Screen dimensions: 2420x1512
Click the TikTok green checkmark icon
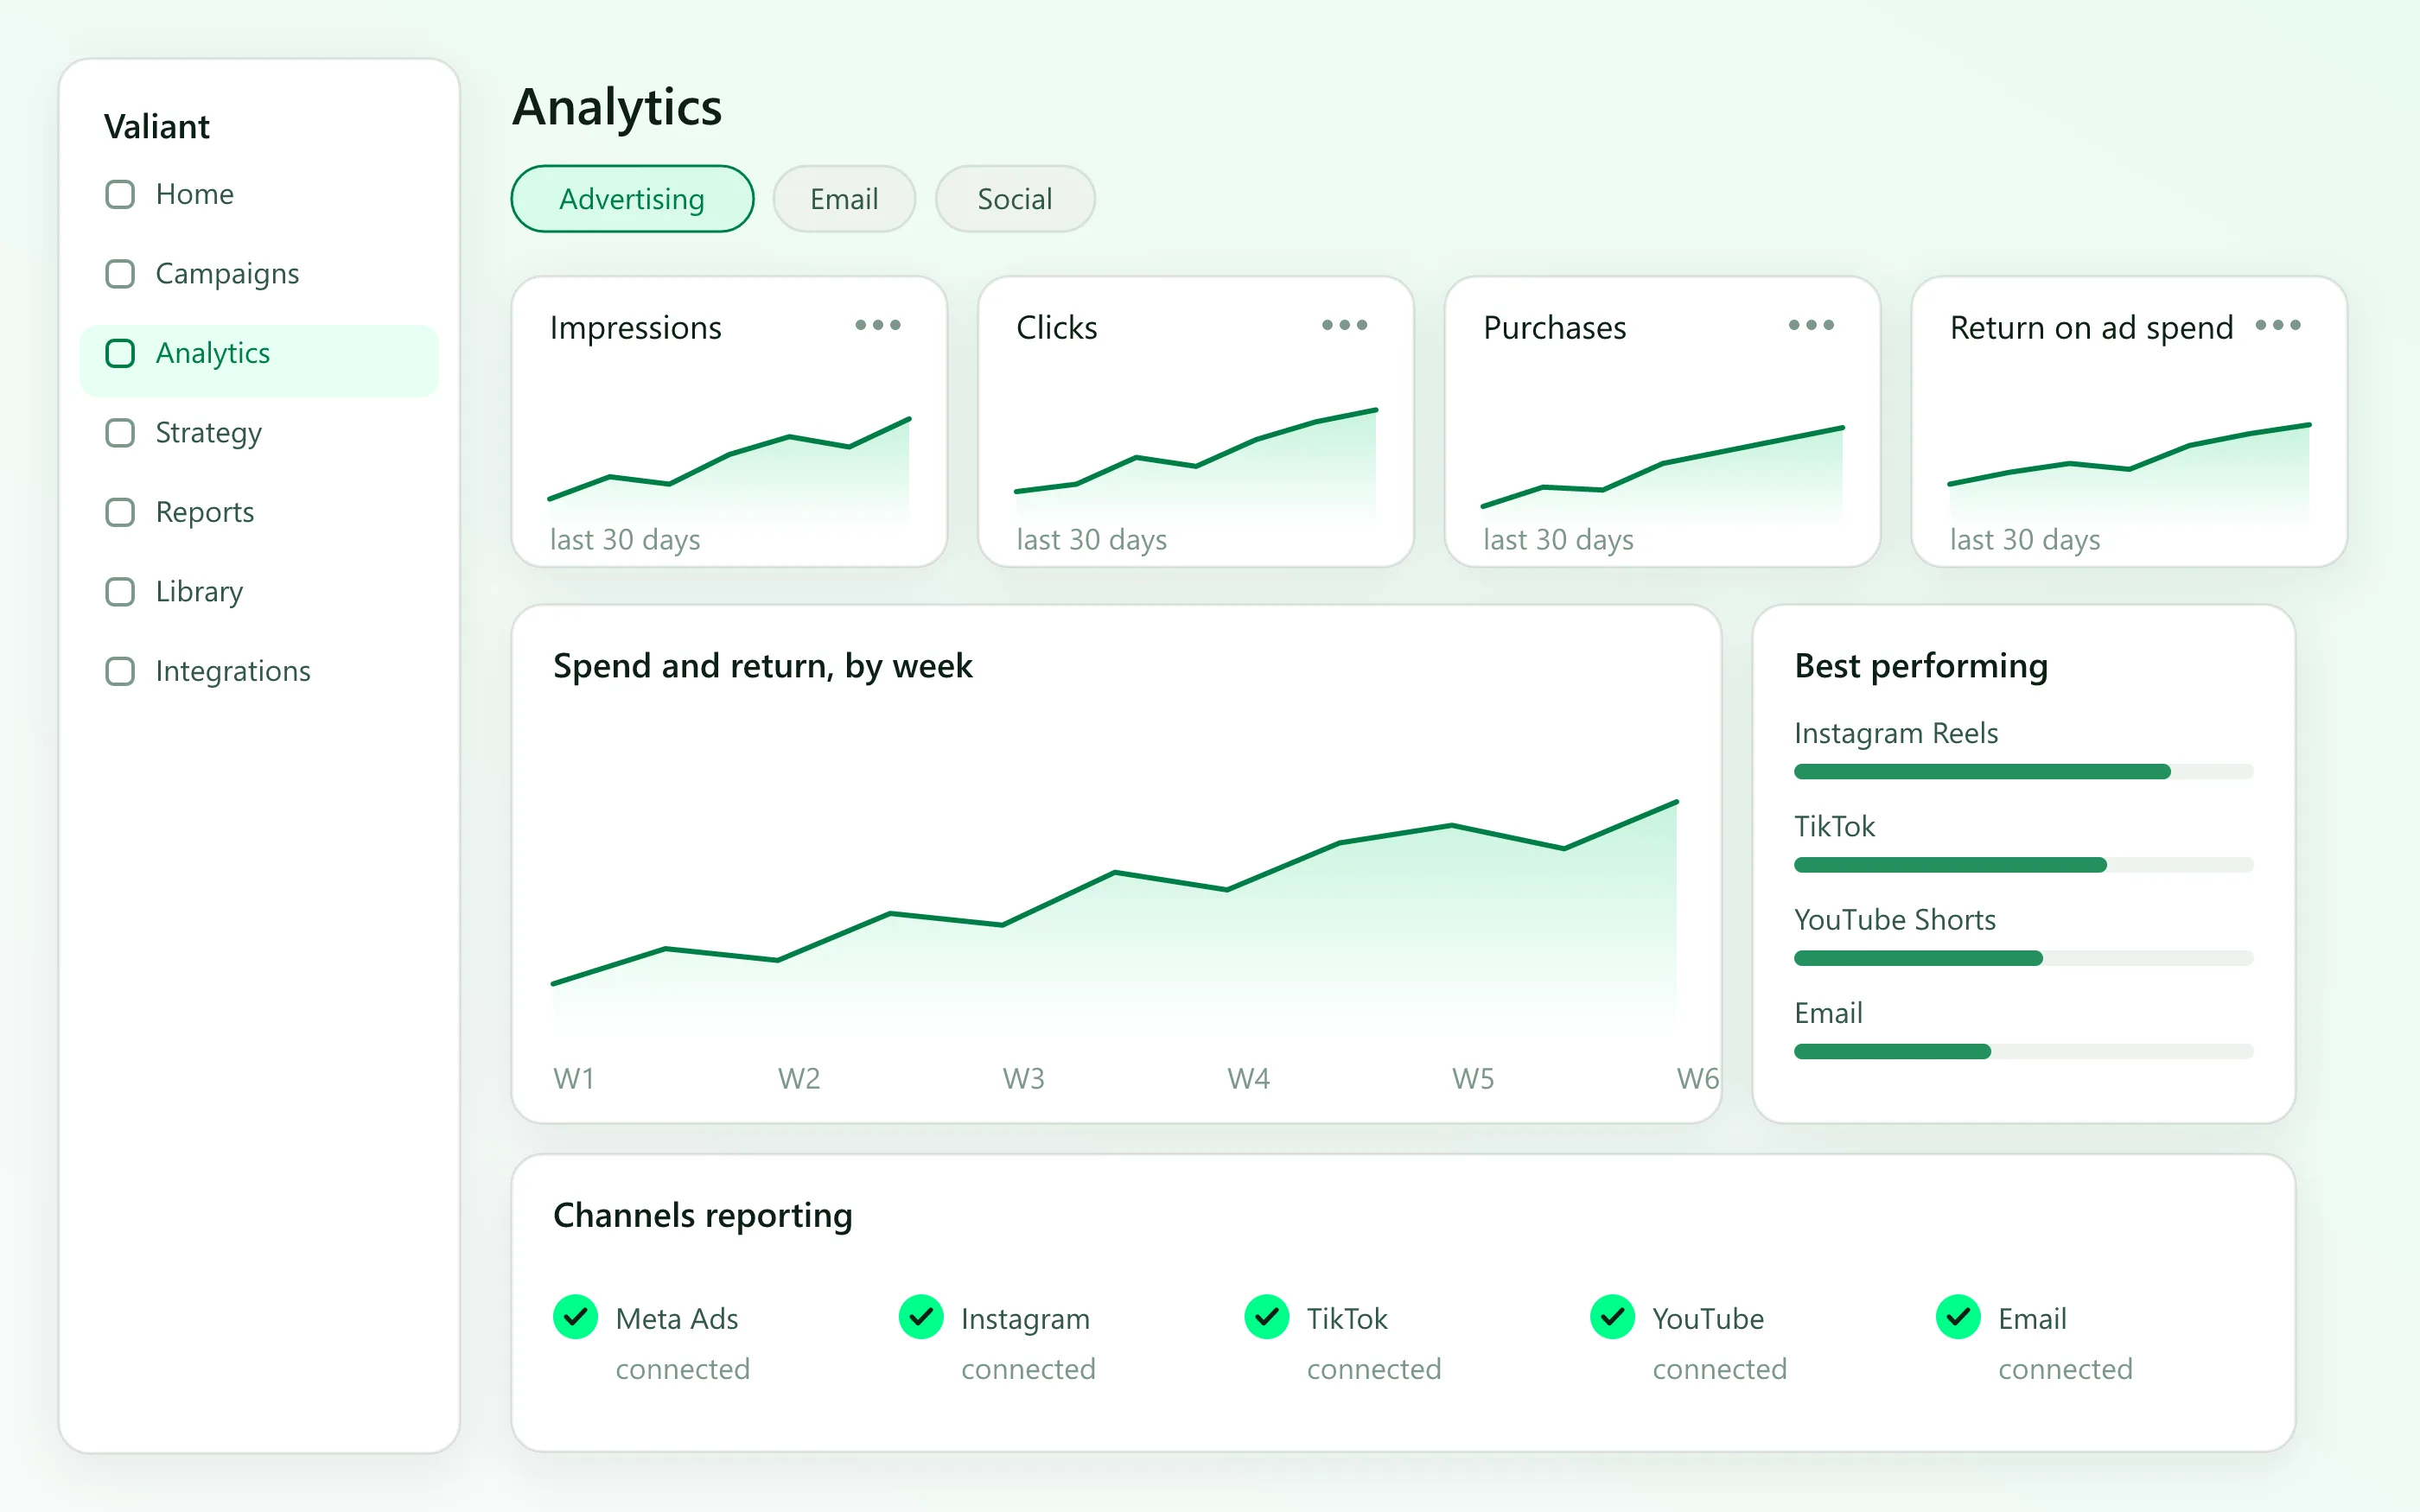tap(1267, 1317)
